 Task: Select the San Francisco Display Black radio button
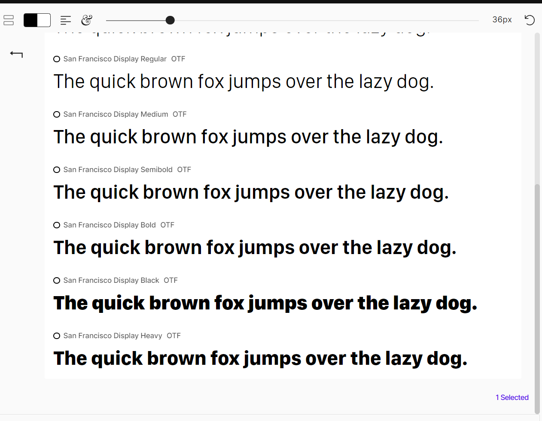[x=57, y=281]
